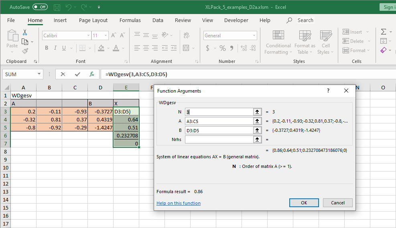Click Insert cells button
396x228 pixels.
[352, 32]
